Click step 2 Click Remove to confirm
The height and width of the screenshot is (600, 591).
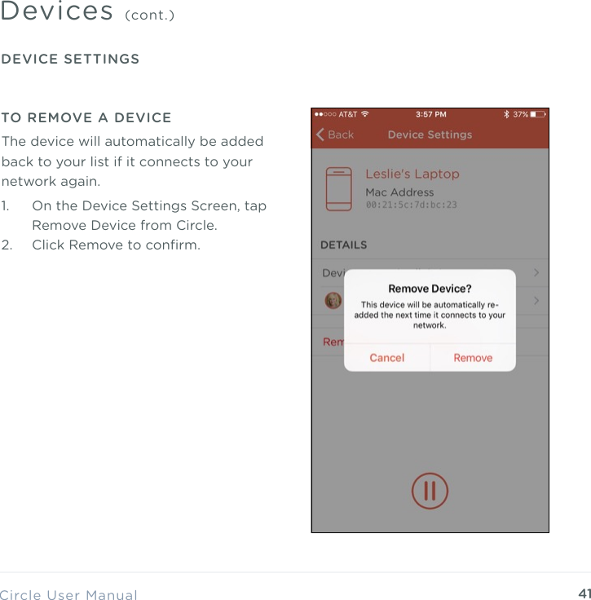[x=100, y=245]
